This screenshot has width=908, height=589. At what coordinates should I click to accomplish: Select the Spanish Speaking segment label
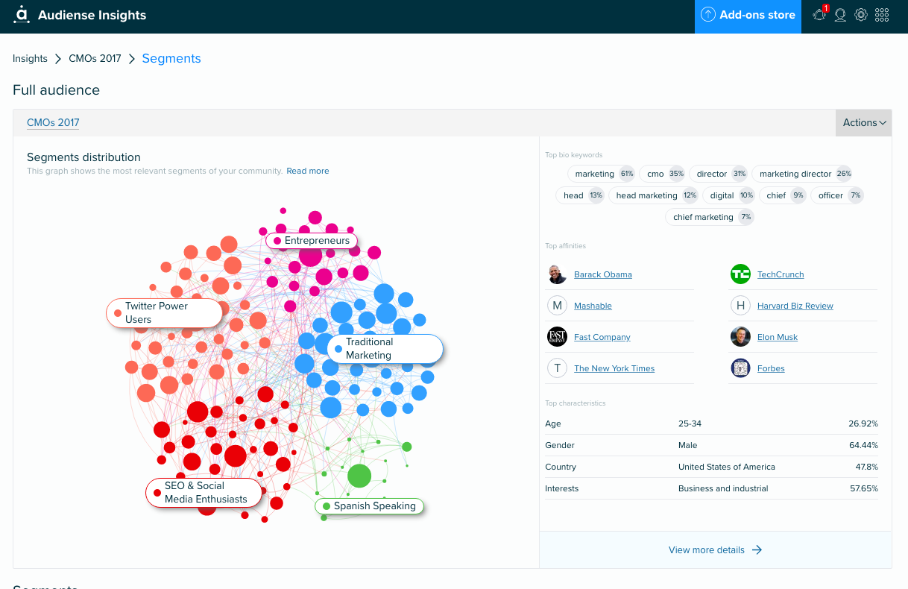tap(369, 506)
